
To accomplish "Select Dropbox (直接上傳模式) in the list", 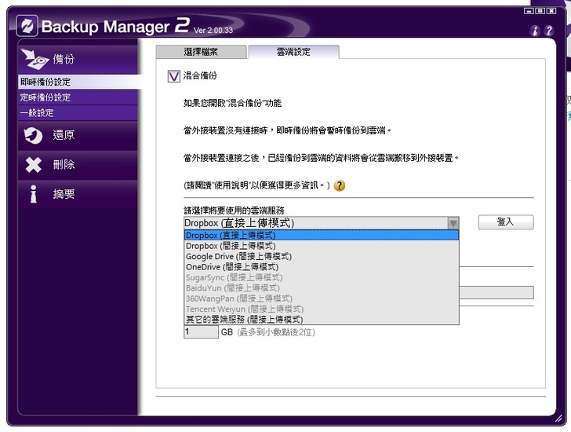I will (322, 236).
